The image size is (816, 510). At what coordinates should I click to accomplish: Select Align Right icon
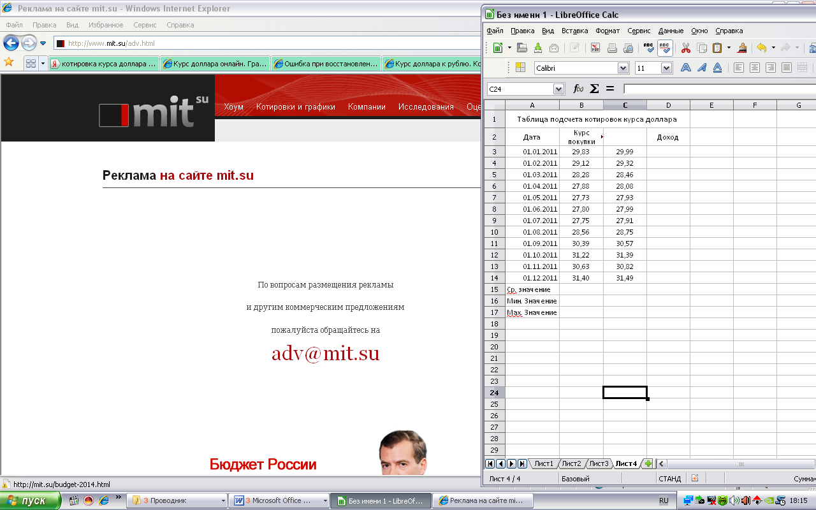(x=771, y=68)
